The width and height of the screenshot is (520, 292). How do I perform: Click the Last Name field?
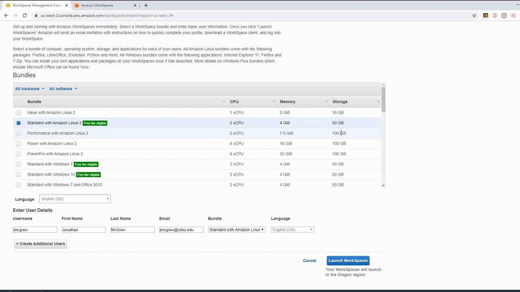[132, 230]
